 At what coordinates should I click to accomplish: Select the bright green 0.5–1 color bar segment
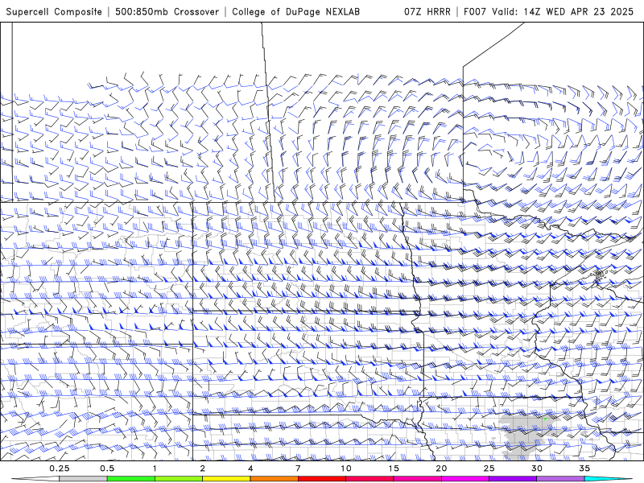point(131,479)
